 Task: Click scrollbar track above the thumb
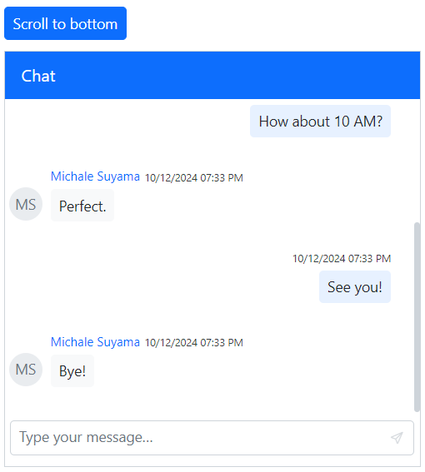point(417,161)
